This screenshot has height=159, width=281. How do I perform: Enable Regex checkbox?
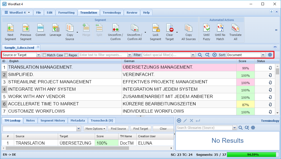coord(66,55)
